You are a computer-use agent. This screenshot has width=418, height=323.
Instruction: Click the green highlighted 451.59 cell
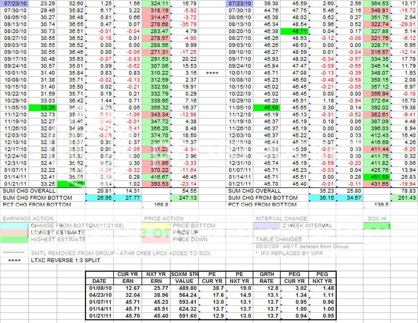(x=377, y=177)
